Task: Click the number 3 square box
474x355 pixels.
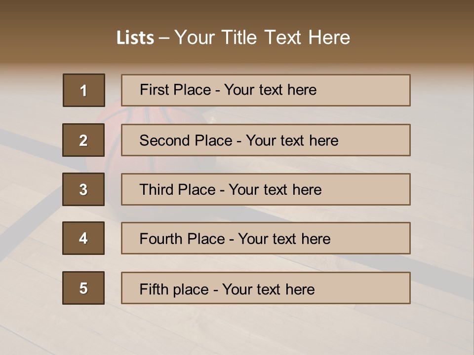Action: 83,189
